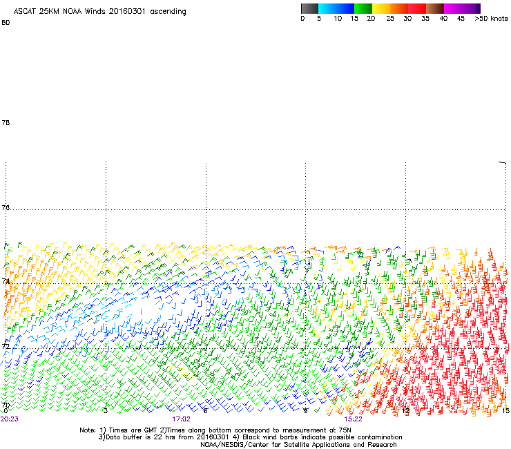The image size is (511, 449).
Task: Click the '45' label under the color legend
Action: point(461,19)
